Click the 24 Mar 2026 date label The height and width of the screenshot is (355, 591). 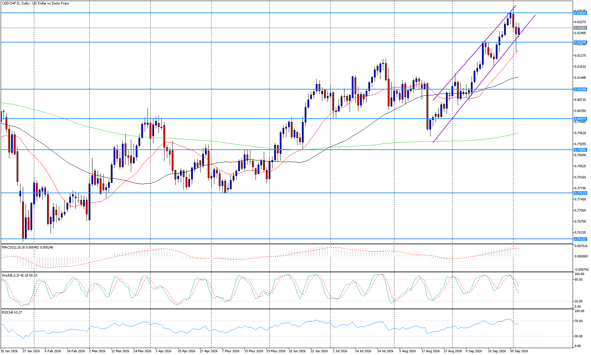coord(142,351)
